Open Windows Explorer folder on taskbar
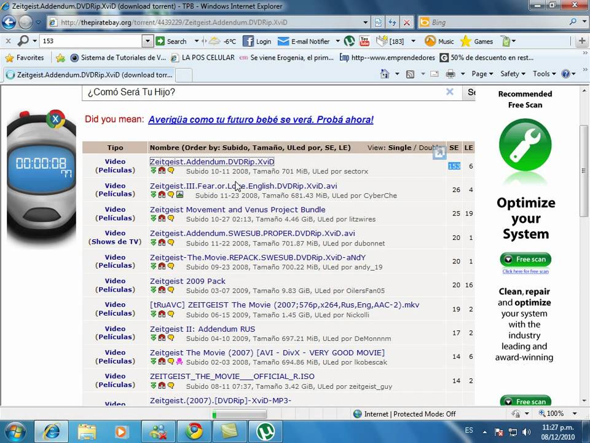Viewport: 590px width, 443px height. click(x=87, y=432)
